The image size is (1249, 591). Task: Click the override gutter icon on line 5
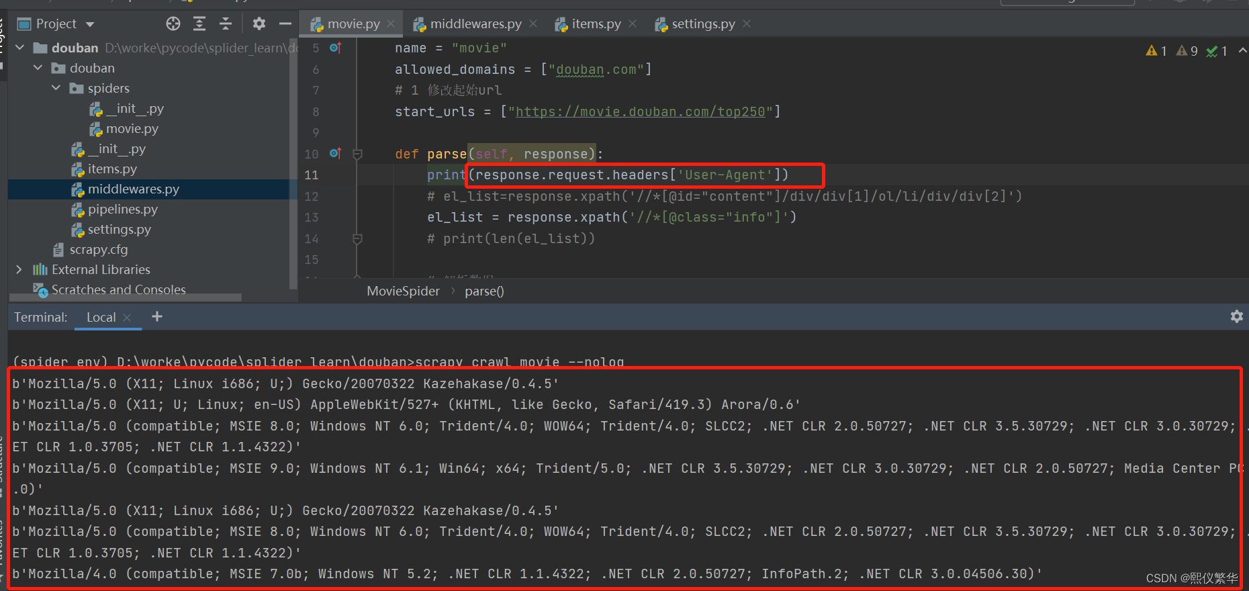tap(336, 48)
